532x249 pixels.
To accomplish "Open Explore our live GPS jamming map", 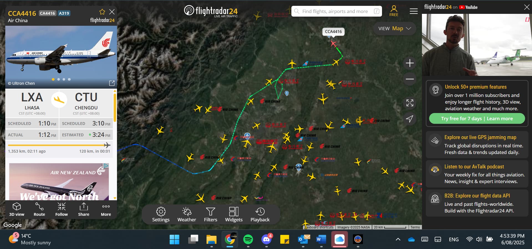I will click(477, 145).
